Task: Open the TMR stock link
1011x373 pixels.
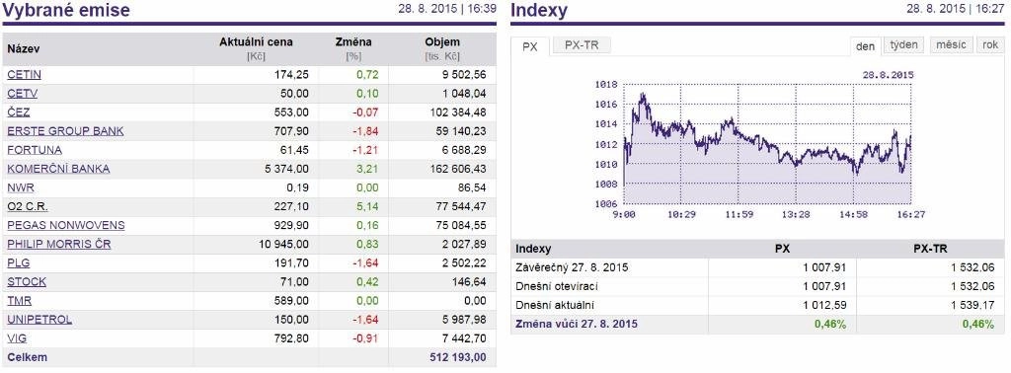Action: (x=20, y=301)
